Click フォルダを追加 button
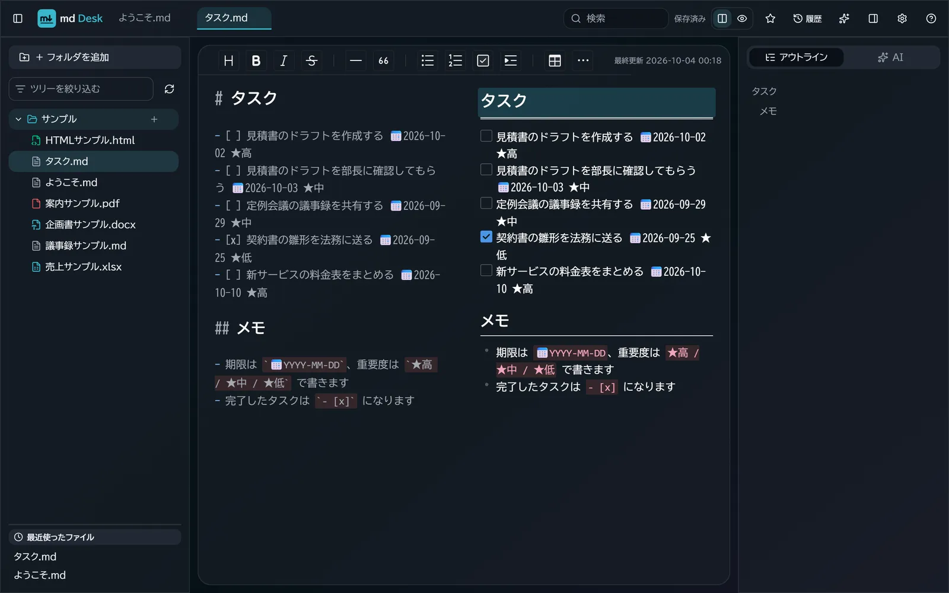Viewport: 949px width, 593px height. pyautogui.click(x=95, y=58)
